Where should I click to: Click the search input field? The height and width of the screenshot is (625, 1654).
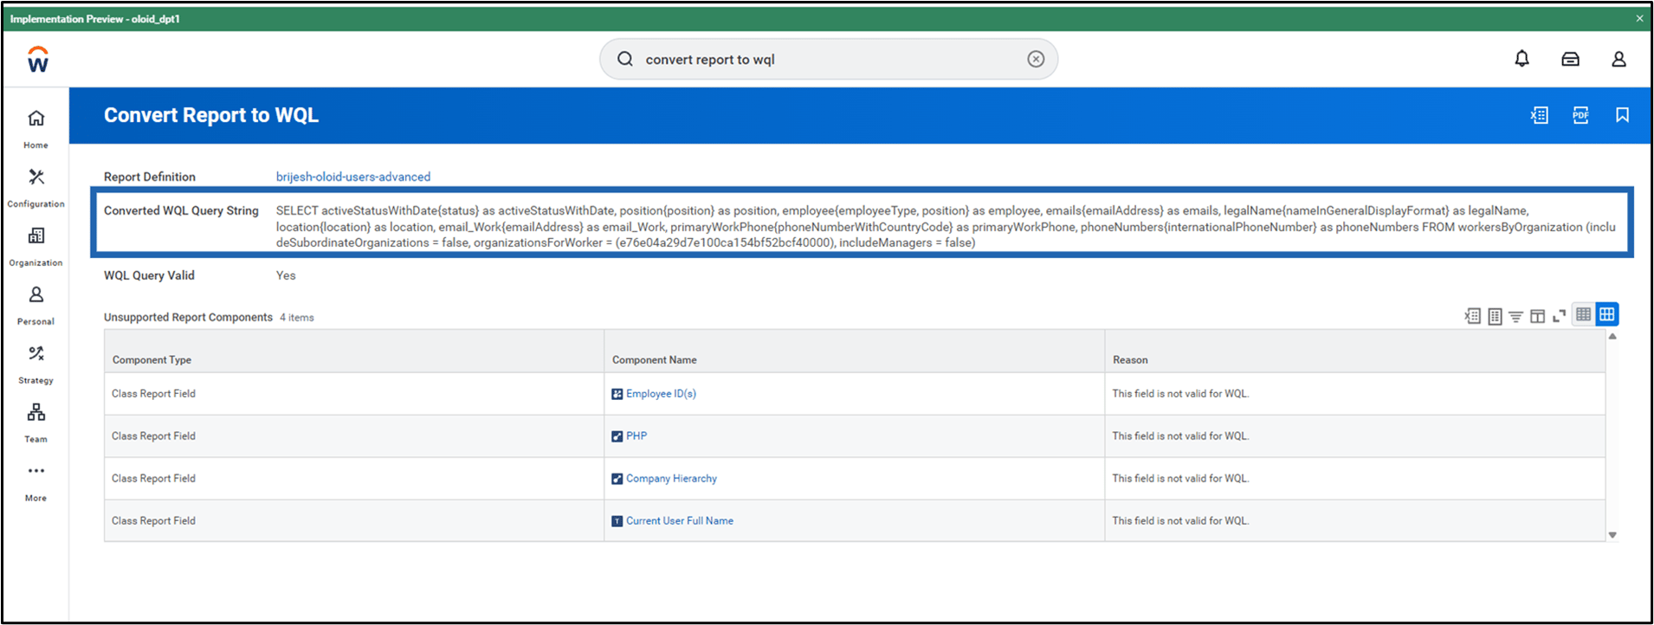pos(829,59)
